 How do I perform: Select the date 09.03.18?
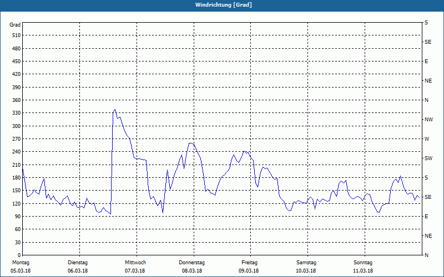click(249, 271)
